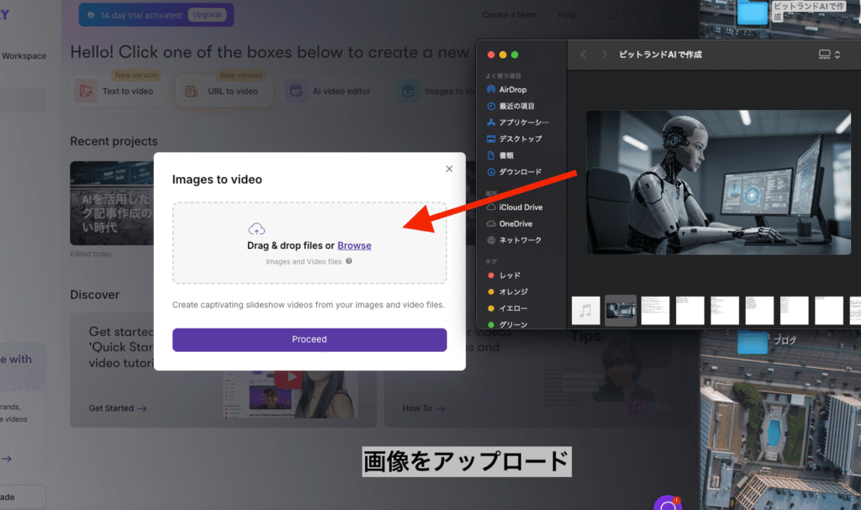
Task: Open AirDrop in Finder sidebar
Action: tap(511, 90)
